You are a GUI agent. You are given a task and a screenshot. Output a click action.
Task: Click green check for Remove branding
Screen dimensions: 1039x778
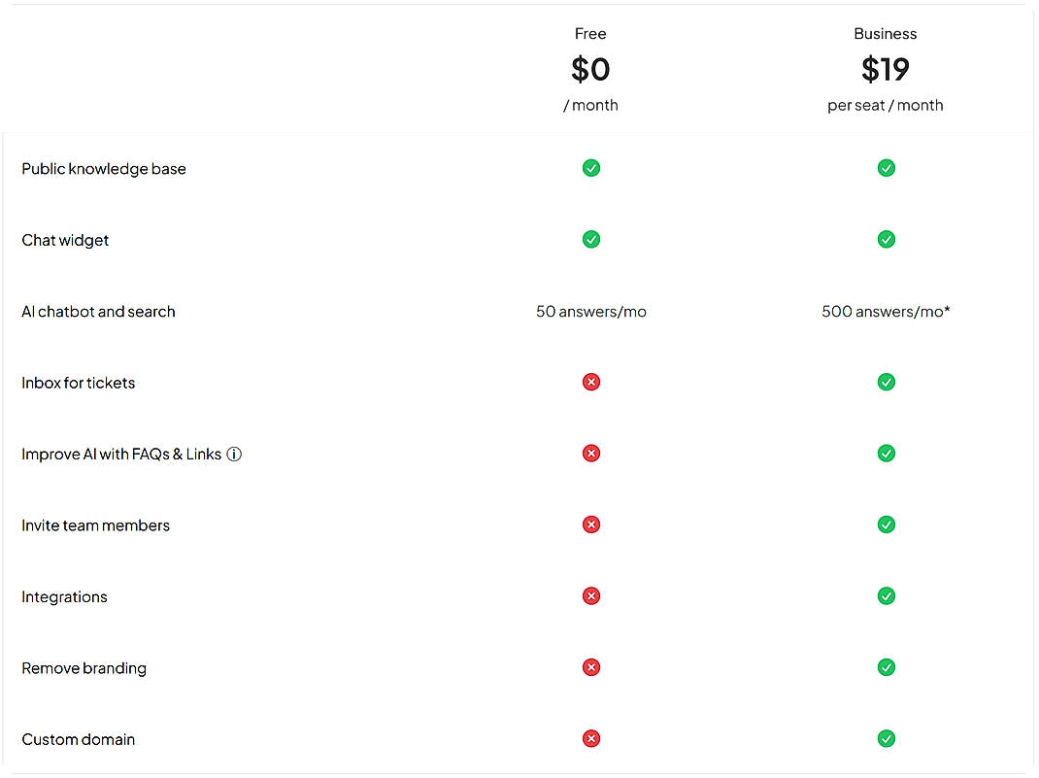(886, 667)
